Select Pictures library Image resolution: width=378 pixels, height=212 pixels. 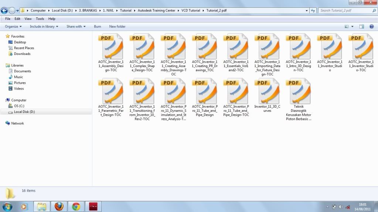click(20, 83)
